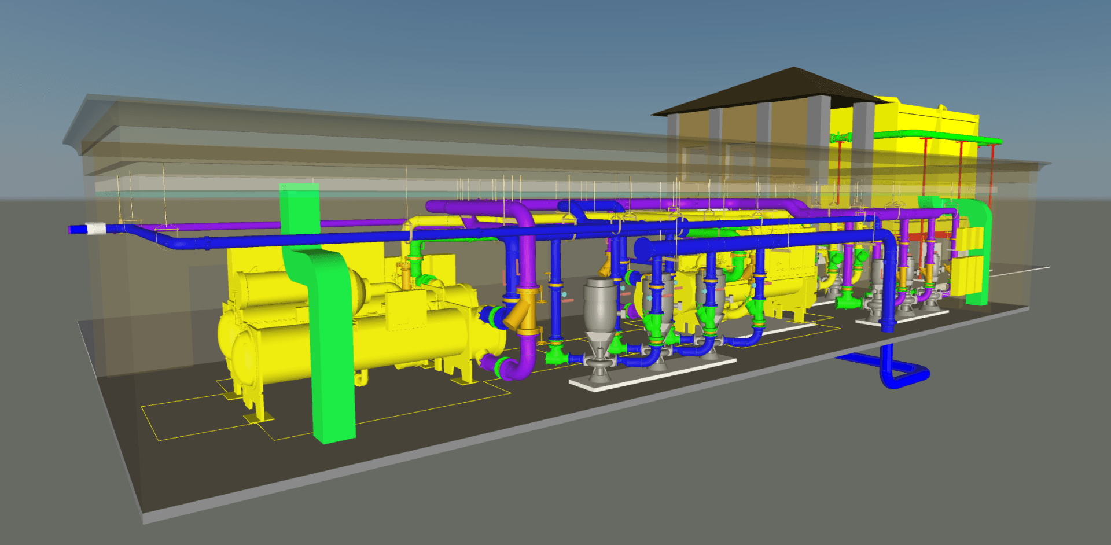This screenshot has height=545, width=1111.
Task: Click the white concrete pump pad in the foreground
Action: point(654,374)
